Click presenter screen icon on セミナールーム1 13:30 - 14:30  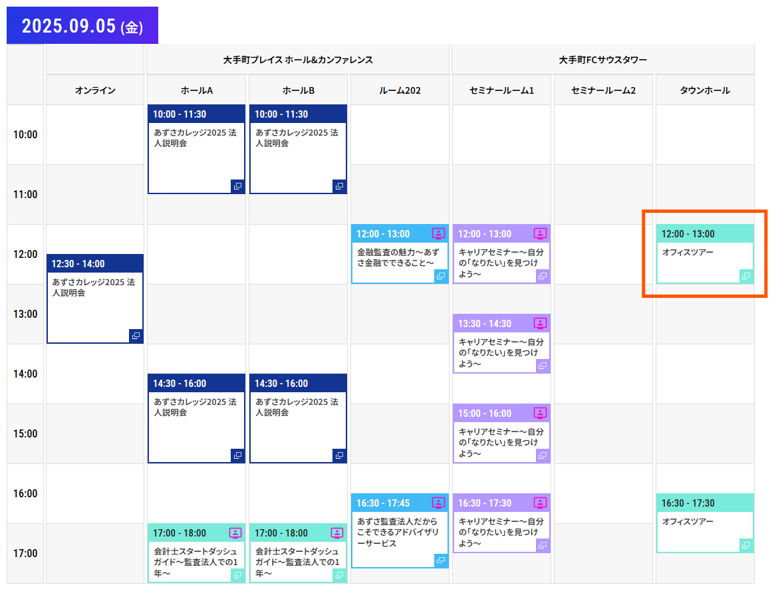coord(540,324)
